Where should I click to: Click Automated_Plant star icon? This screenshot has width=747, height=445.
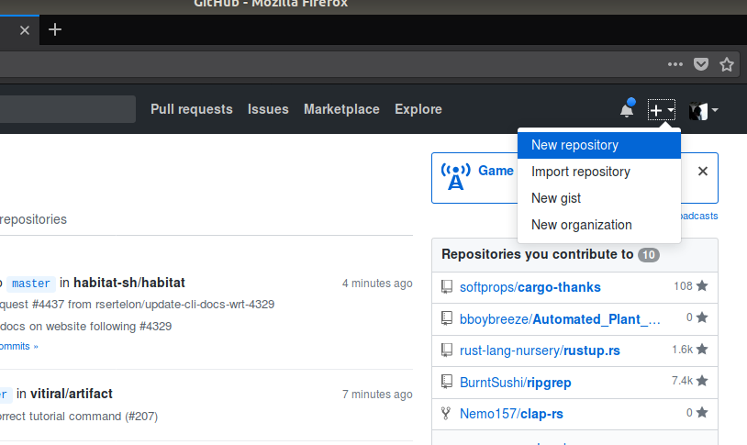coord(702,317)
